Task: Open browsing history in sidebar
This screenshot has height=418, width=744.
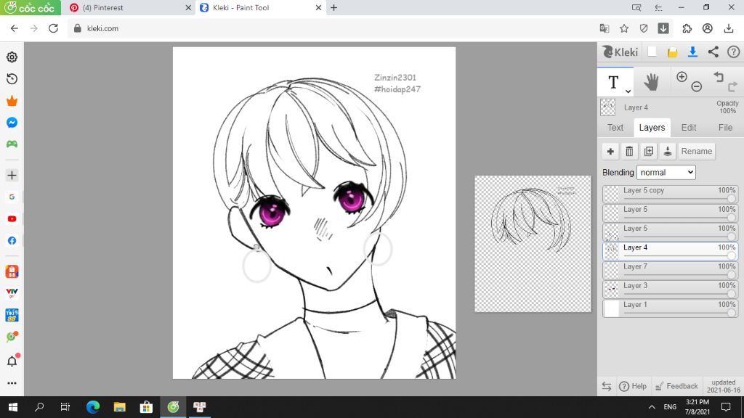Action: pyautogui.click(x=12, y=78)
